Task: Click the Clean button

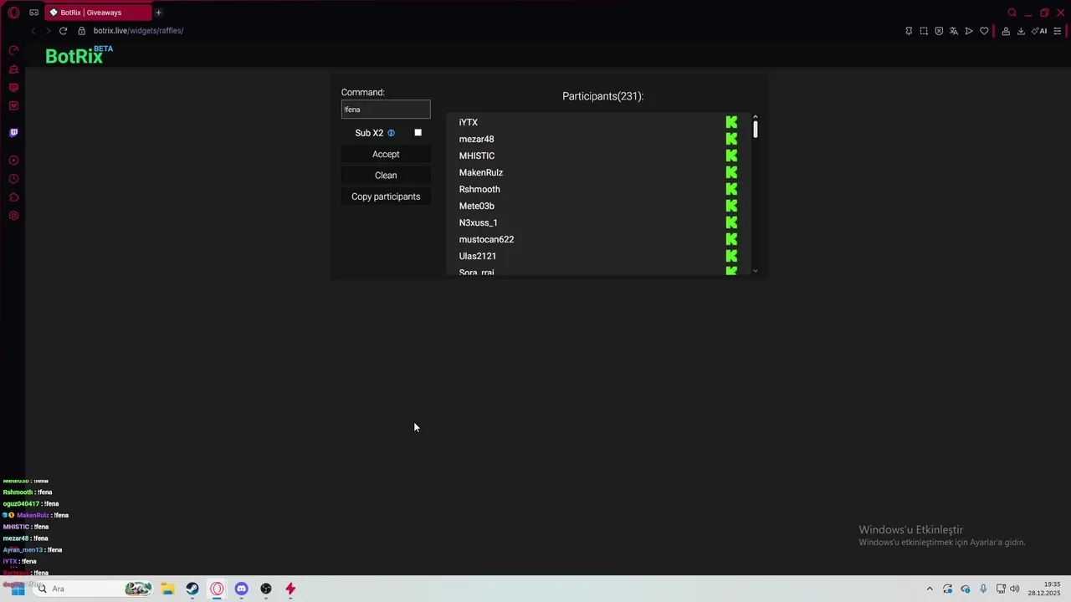Action: pyautogui.click(x=386, y=176)
